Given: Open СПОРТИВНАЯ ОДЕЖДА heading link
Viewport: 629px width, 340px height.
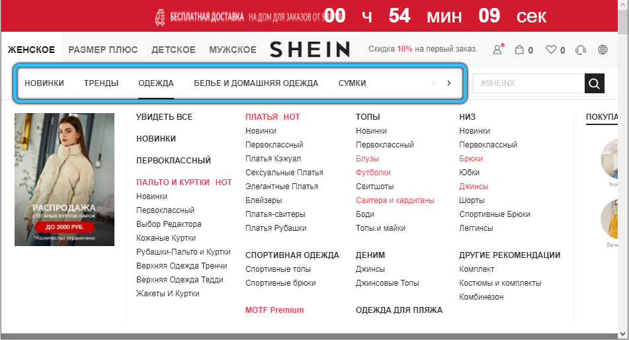Looking at the screenshot, I should tap(292, 255).
